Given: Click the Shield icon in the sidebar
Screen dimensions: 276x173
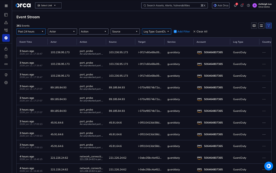Looking at the screenshot, I should [x=6, y=75].
